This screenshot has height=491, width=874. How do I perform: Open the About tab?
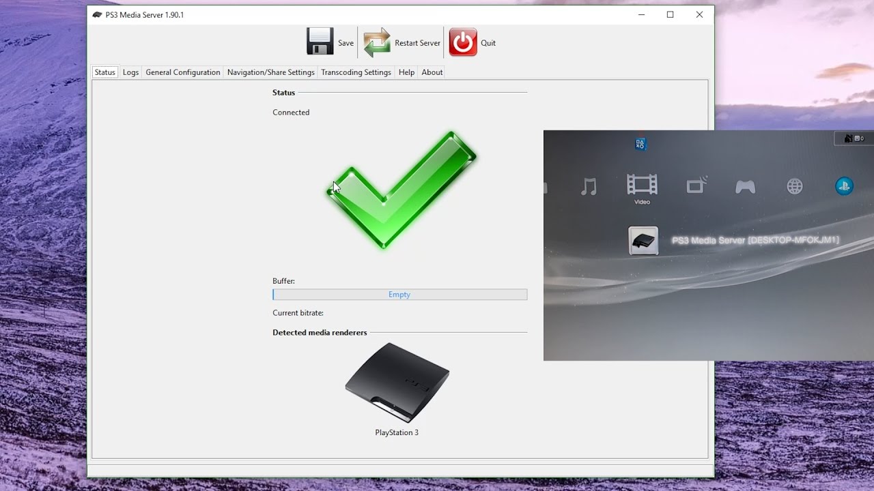pos(432,72)
